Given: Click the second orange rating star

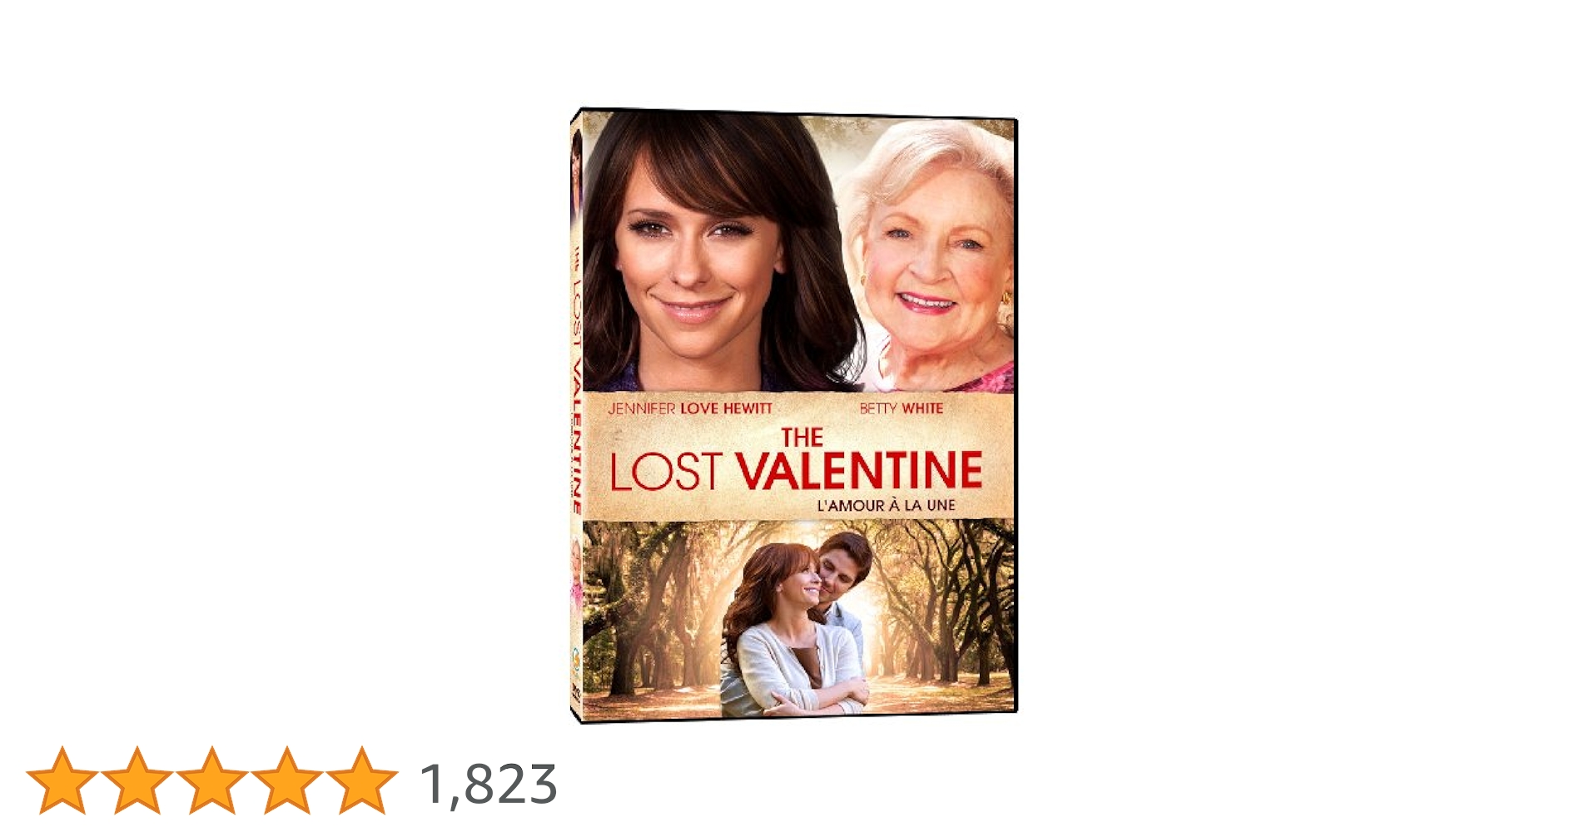Looking at the screenshot, I should [137, 780].
